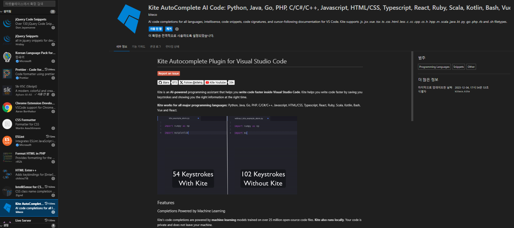Click the Kite keystrokes comparison image
This screenshot has width=514, height=228.
[227, 155]
